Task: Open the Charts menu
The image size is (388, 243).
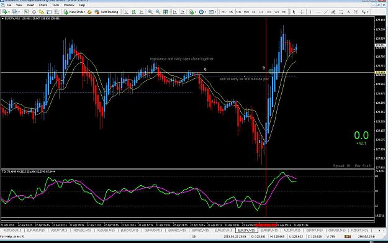Action: click(x=43, y=5)
